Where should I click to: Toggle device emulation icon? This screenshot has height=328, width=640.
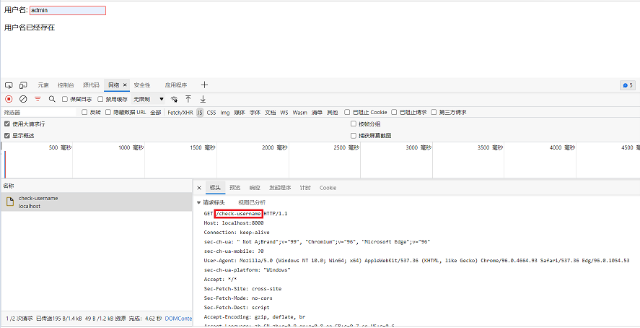[23, 85]
